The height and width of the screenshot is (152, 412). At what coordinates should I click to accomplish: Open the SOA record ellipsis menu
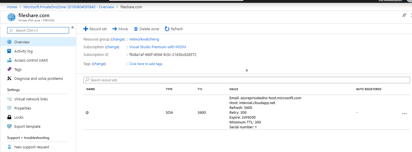tap(404, 114)
